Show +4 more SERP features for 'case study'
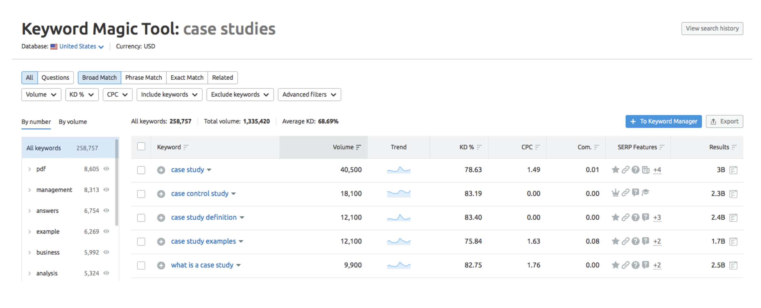Viewport: 761px width, 308px height. click(657, 170)
